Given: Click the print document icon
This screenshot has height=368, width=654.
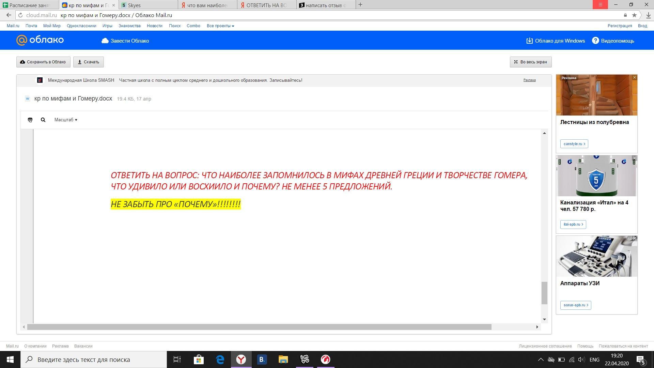Looking at the screenshot, I should pos(30,120).
